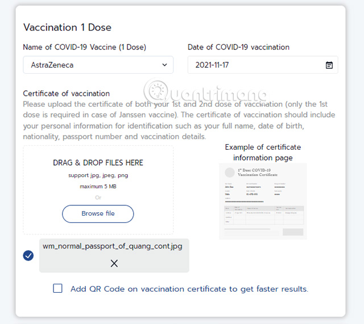This screenshot has width=364, height=324.
Task: Click the Certificate of vaccination label
Action: 66,93
